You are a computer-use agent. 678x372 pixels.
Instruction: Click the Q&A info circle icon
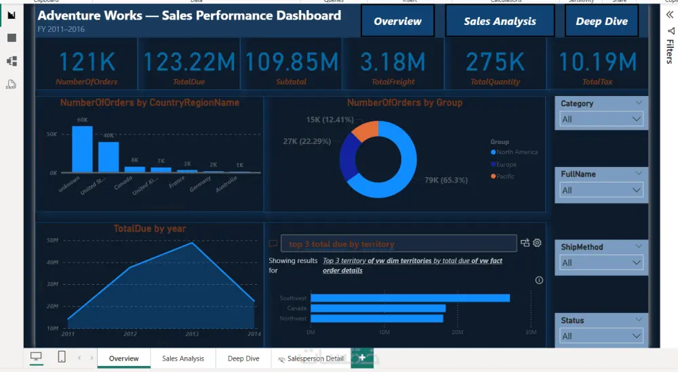[539, 280]
